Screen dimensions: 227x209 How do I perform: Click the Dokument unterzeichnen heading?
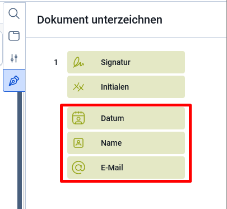pyautogui.click(x=100, y=20)
